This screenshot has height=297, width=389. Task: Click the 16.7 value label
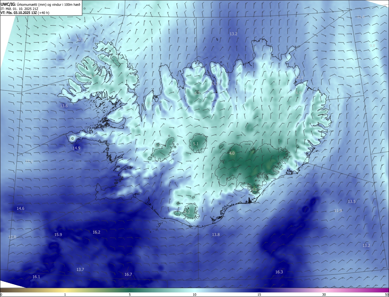pos(128,275)
